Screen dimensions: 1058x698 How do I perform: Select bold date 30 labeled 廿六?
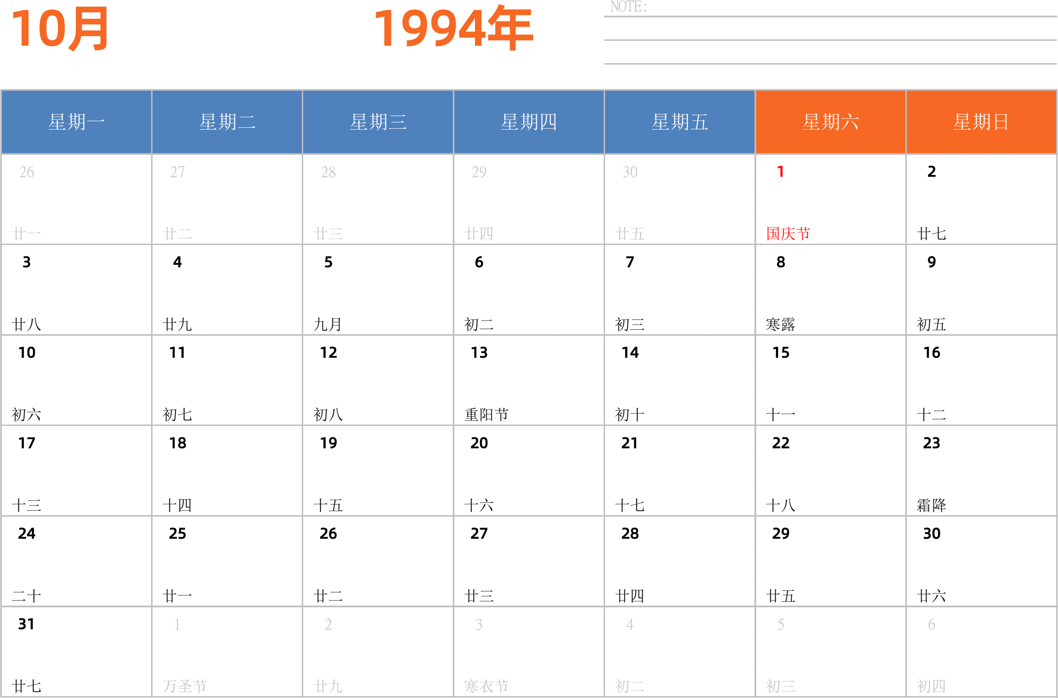point(932,534)
